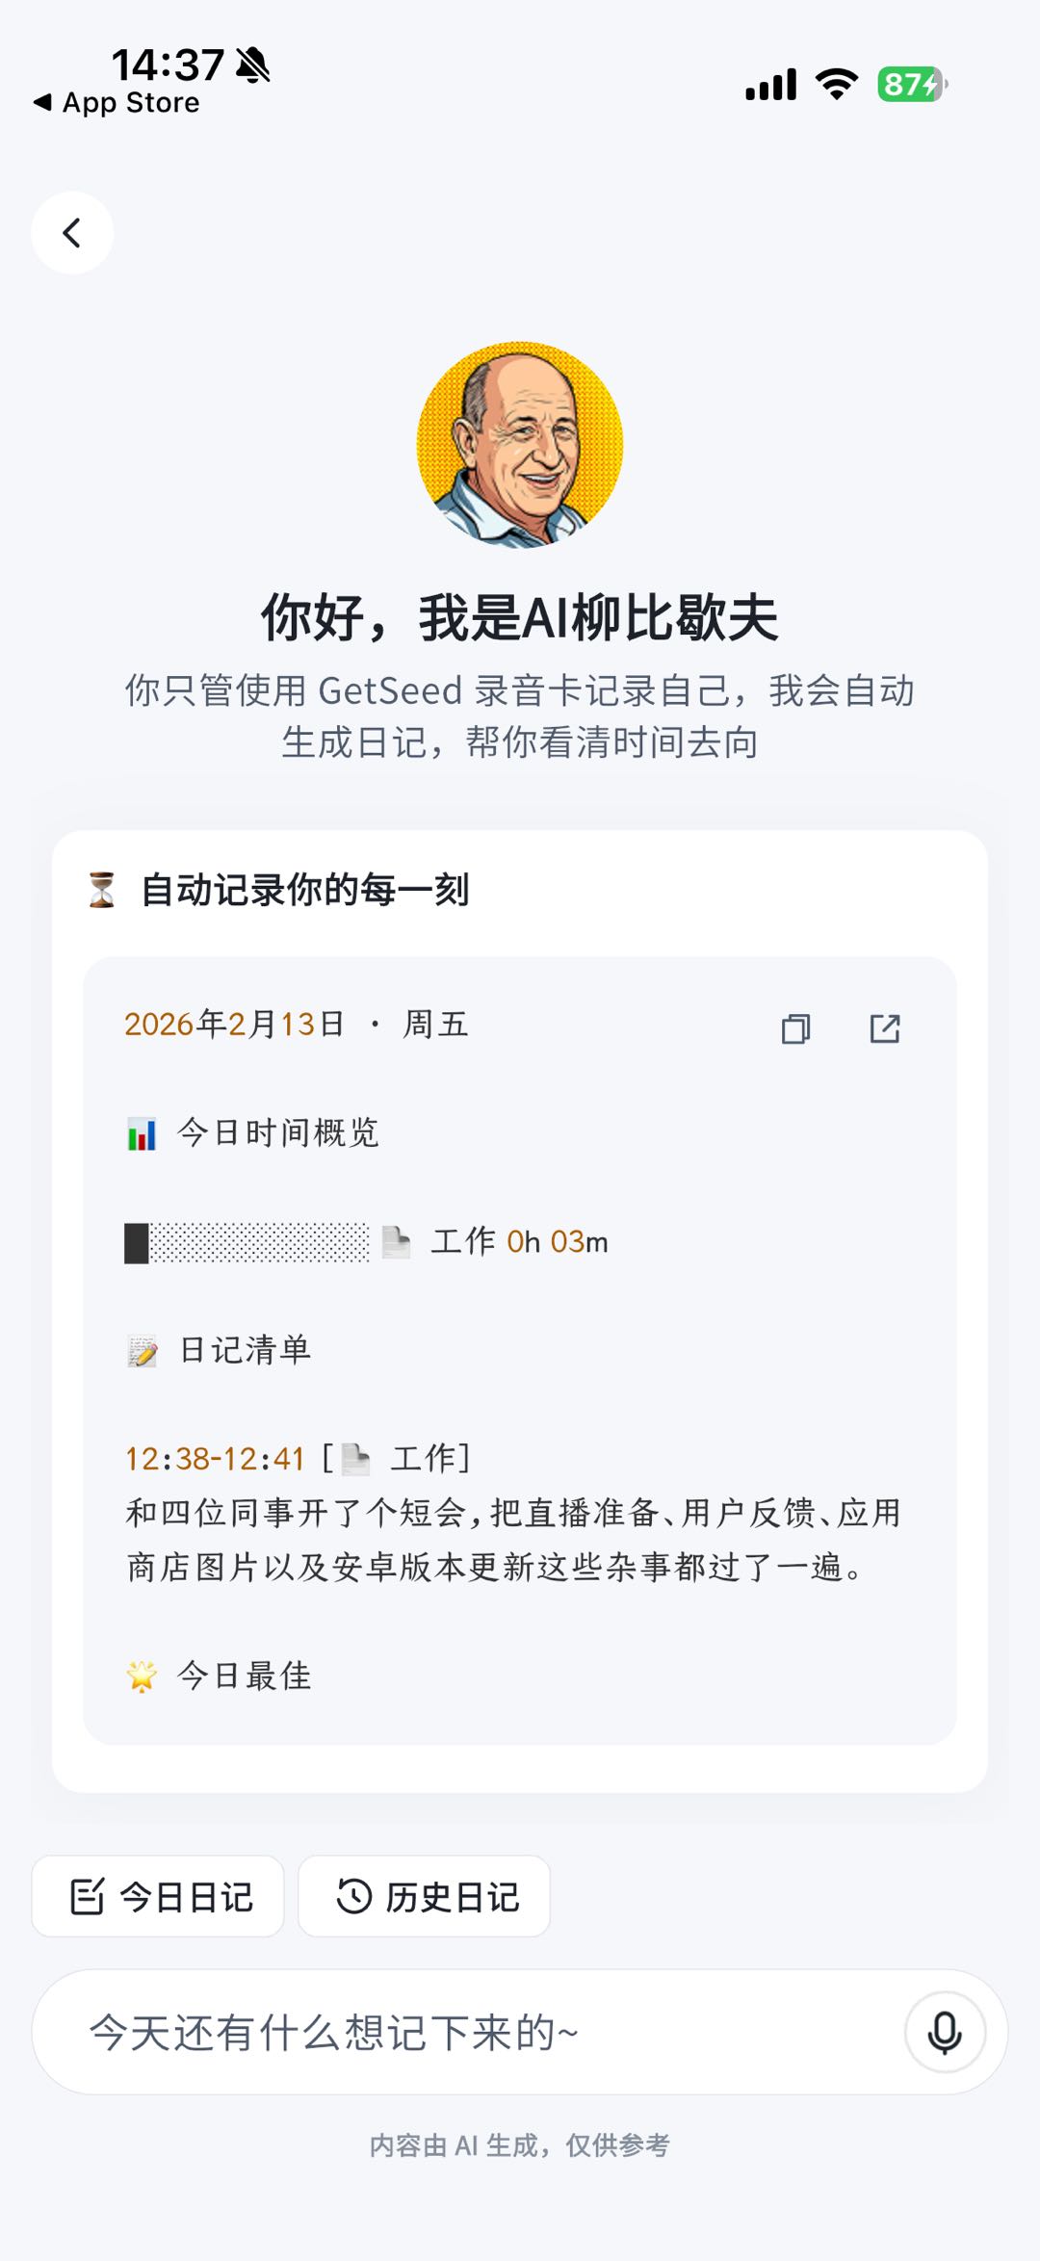Open the share/export icon on diary card
The height and width of the screenshot is (2261, 1040).
tap(884, 1028)
